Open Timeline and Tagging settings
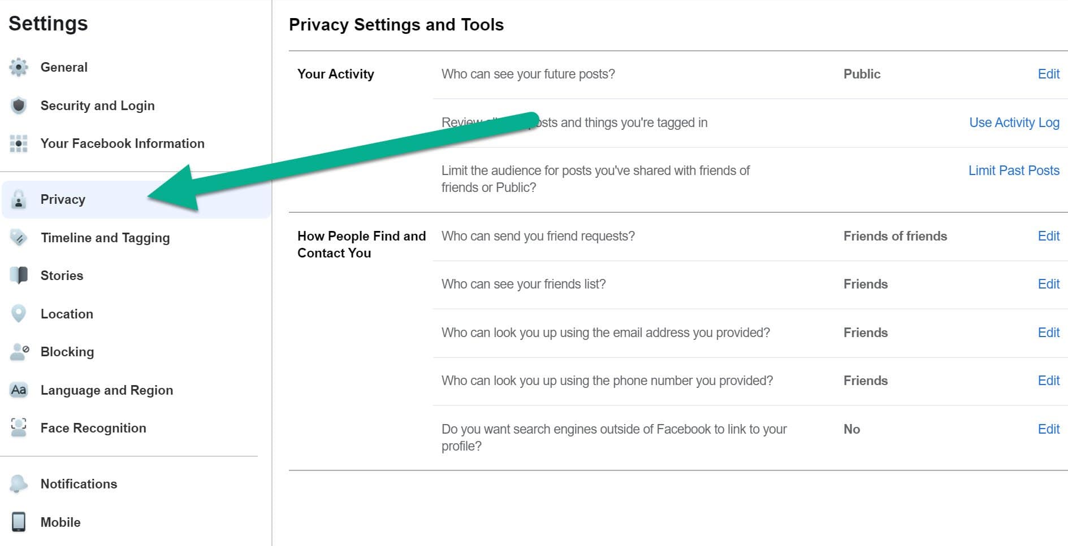 point(105,238)
